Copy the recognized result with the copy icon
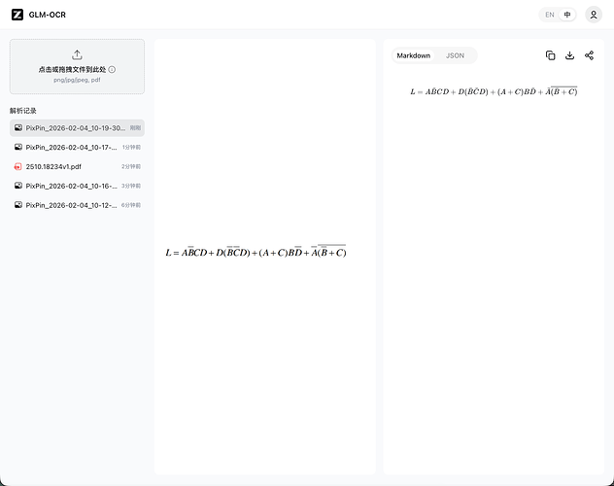The height and width of the screenshot is (486, 614). (550, 55)
